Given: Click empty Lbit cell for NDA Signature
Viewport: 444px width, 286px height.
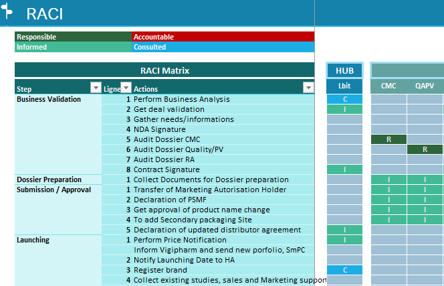Looking at the screenshot, I should pyautogui.click(x=344, y=129).
